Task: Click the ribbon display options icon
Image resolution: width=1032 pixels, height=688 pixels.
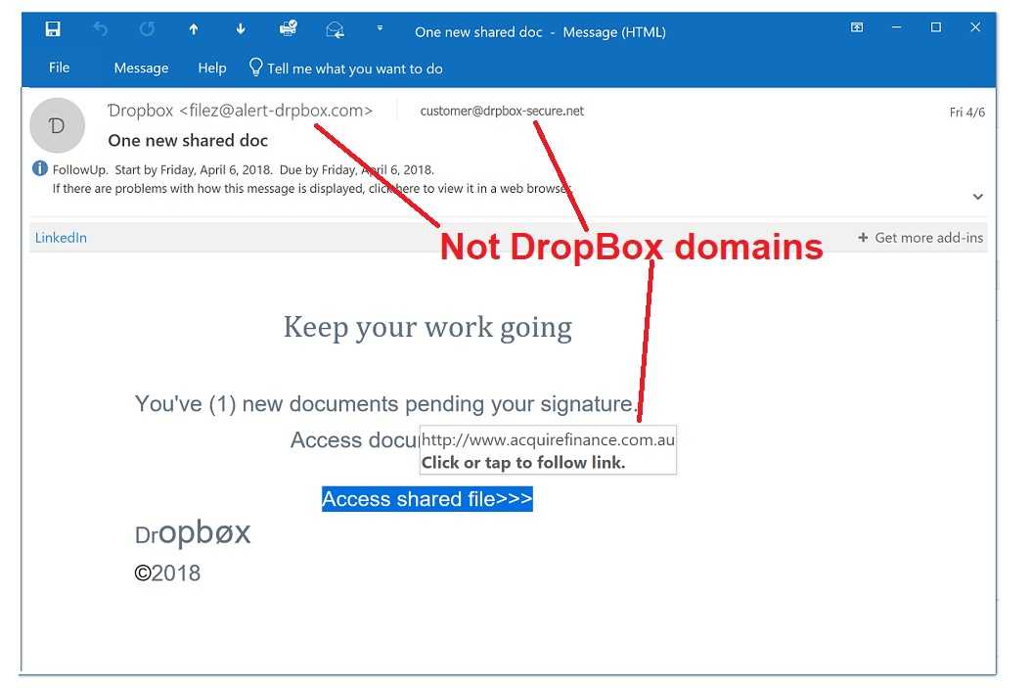Action: [856, 27]
